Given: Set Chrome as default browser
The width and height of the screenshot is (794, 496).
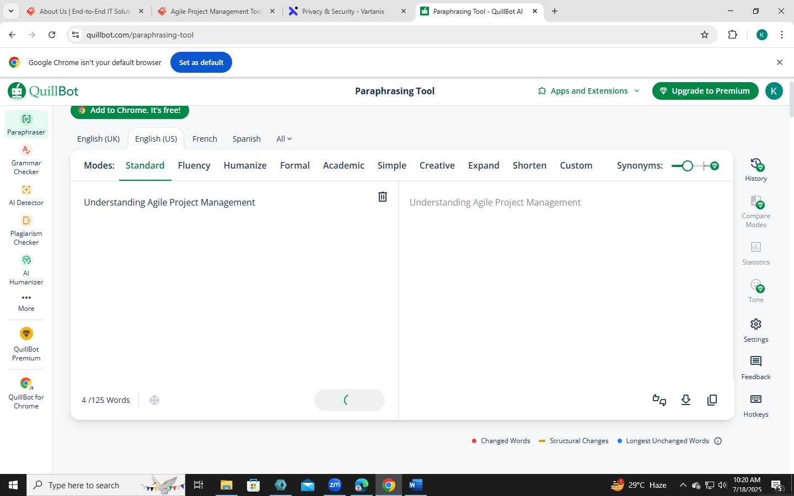Looking at the screenshot, I should coord(201,62).
